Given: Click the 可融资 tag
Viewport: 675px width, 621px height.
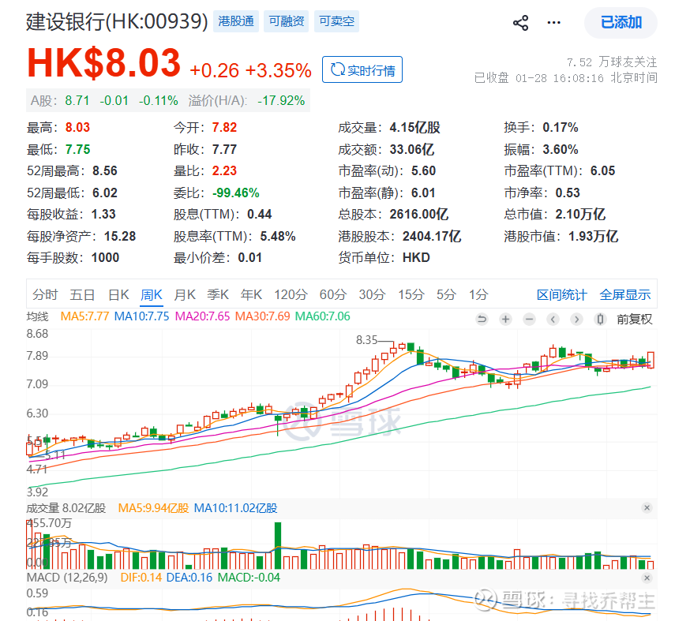Looking at the screenshot, I should (287, 21).
